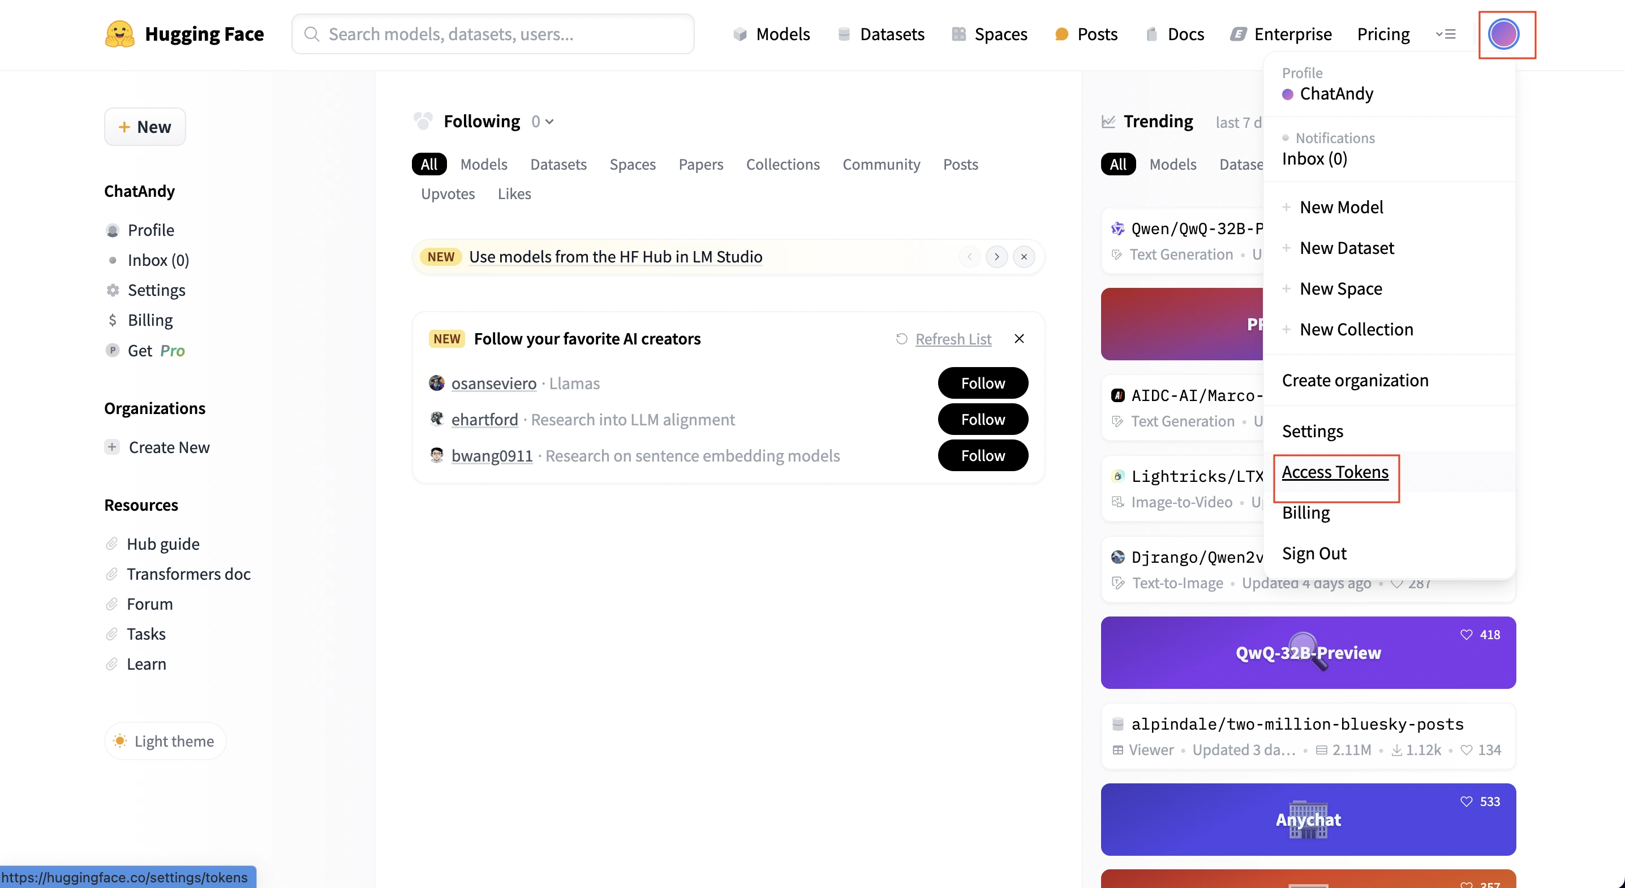The image size is (1625, 888).
Task: Click ehartford's avatar picture
Action: click(x=437, y=420)
